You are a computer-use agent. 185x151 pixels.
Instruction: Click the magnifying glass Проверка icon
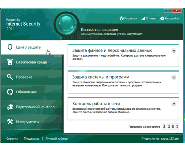(x=10, y=77)
